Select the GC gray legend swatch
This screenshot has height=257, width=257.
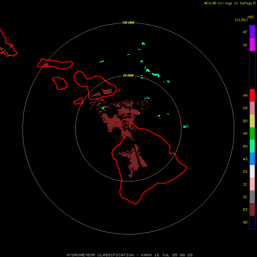[252, 197]
